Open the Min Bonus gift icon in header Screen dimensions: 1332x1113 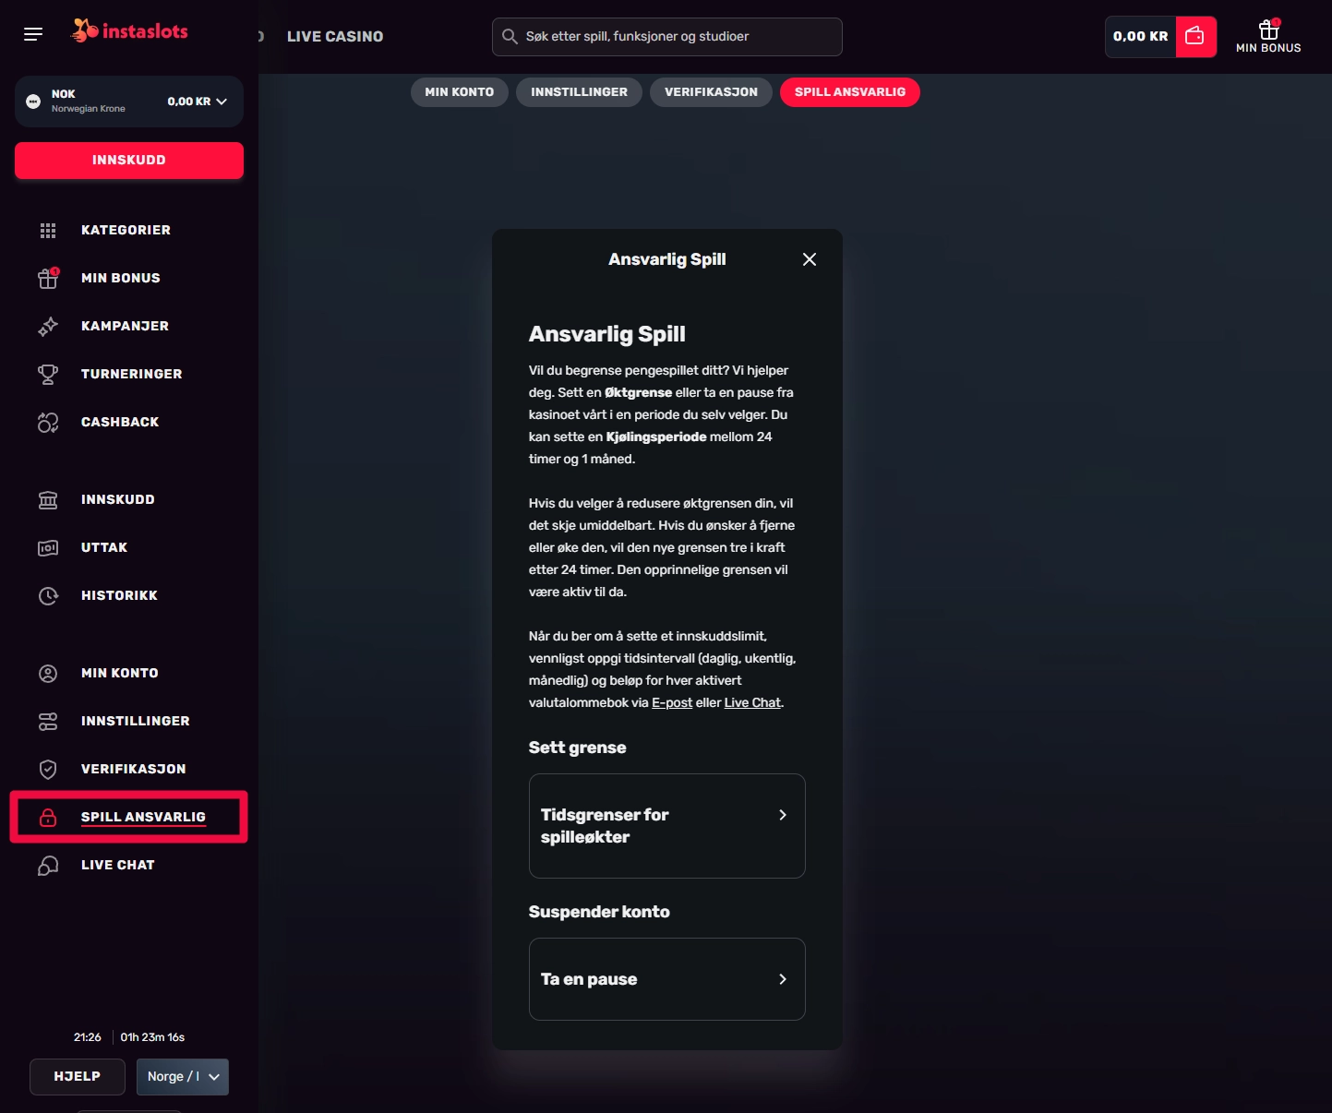point(1268,30)
